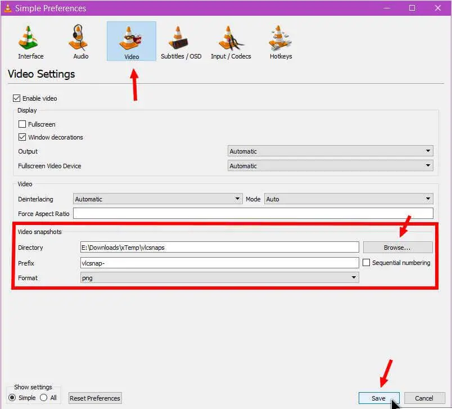This screenshot has width=452, height=409.
Task: Click the Cancel button
Action: click(x=424, y=398)
